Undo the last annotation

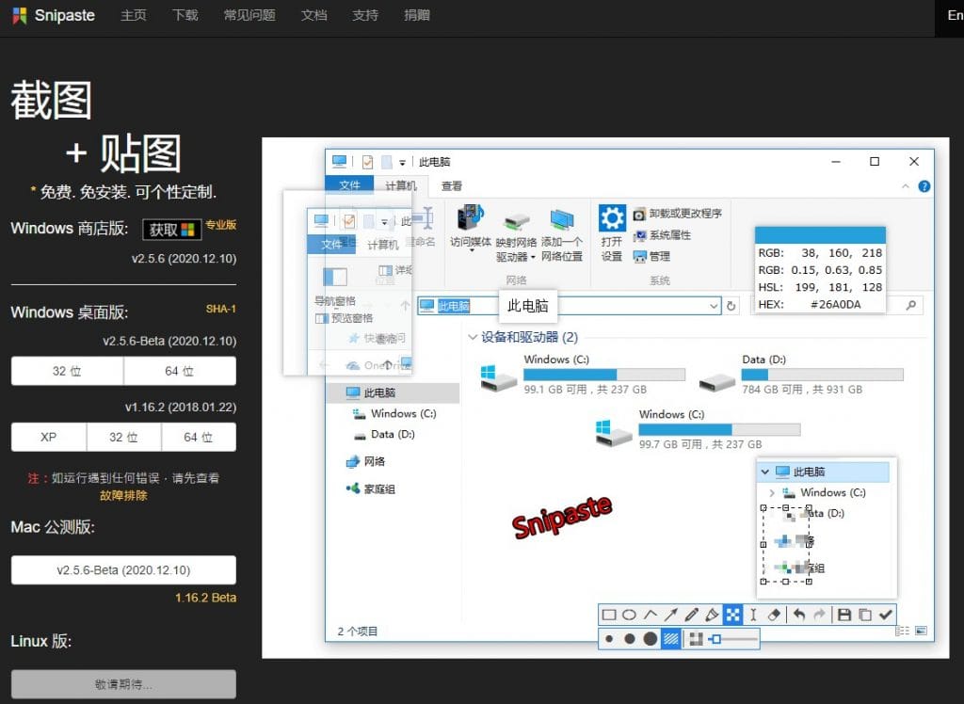799,615
